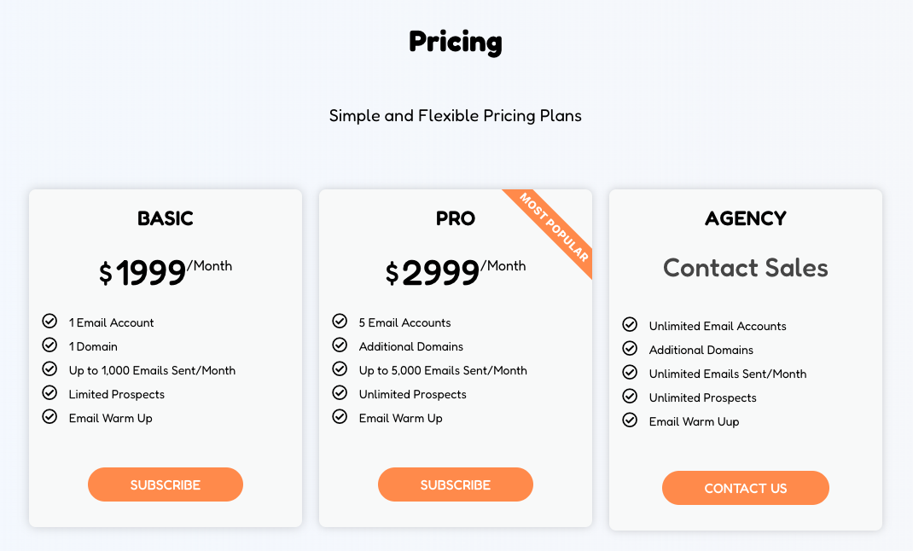Click the "AGENCY" plan title
This screenshot has width=913, height=551.
point(745,218)
